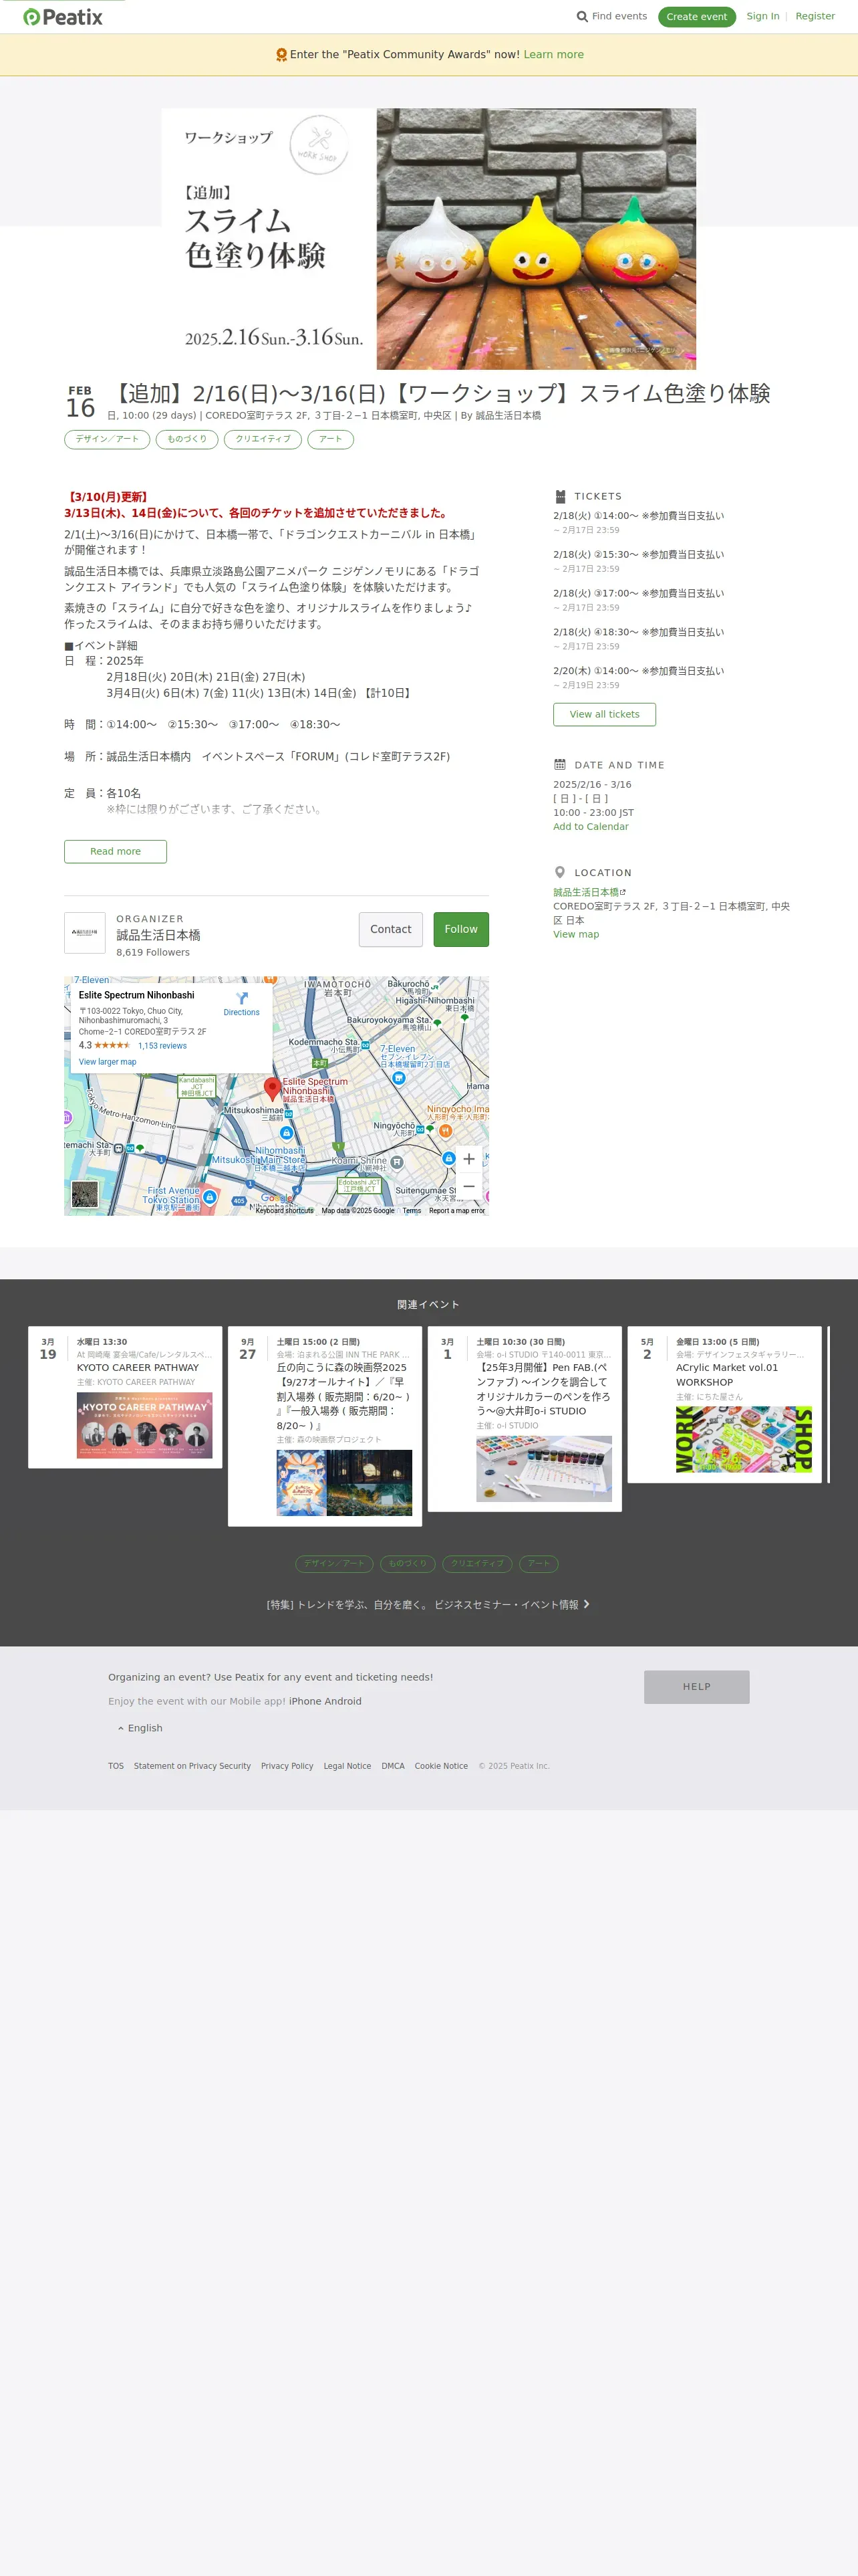The height and width of the screenshot is (2576, 858).
Task: Open ACrylic Market vol.01 WORKSHOP event
Action: 727,1375
